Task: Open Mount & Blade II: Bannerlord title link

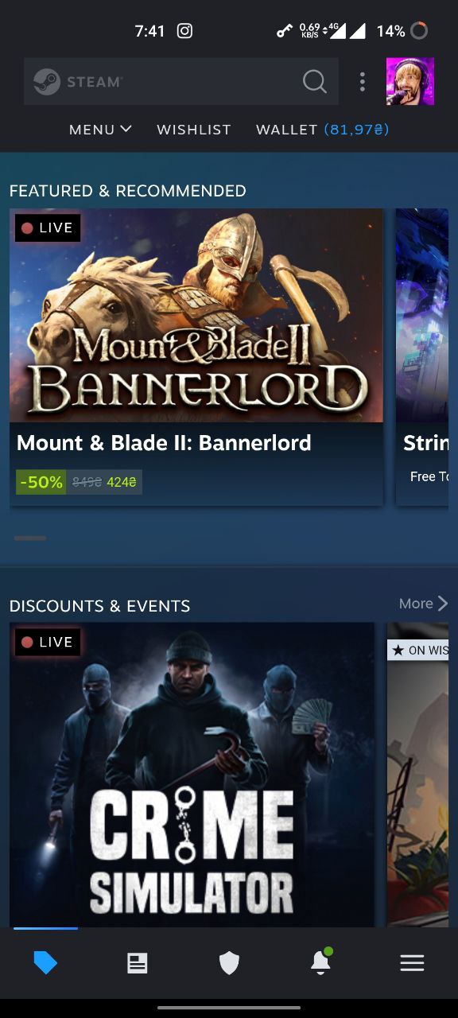Action: [x=164, y=443]
